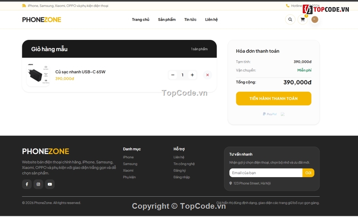Image resolution: width=358 pixels, height=217 pixels.
Task: Click the Gửi subscribe button
Action: (308, 173)
